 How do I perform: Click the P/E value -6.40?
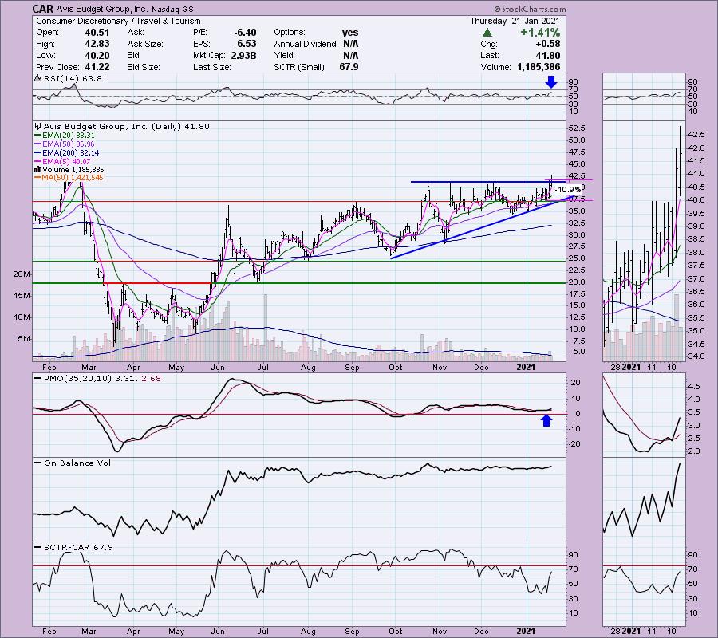tap(245, 33)
